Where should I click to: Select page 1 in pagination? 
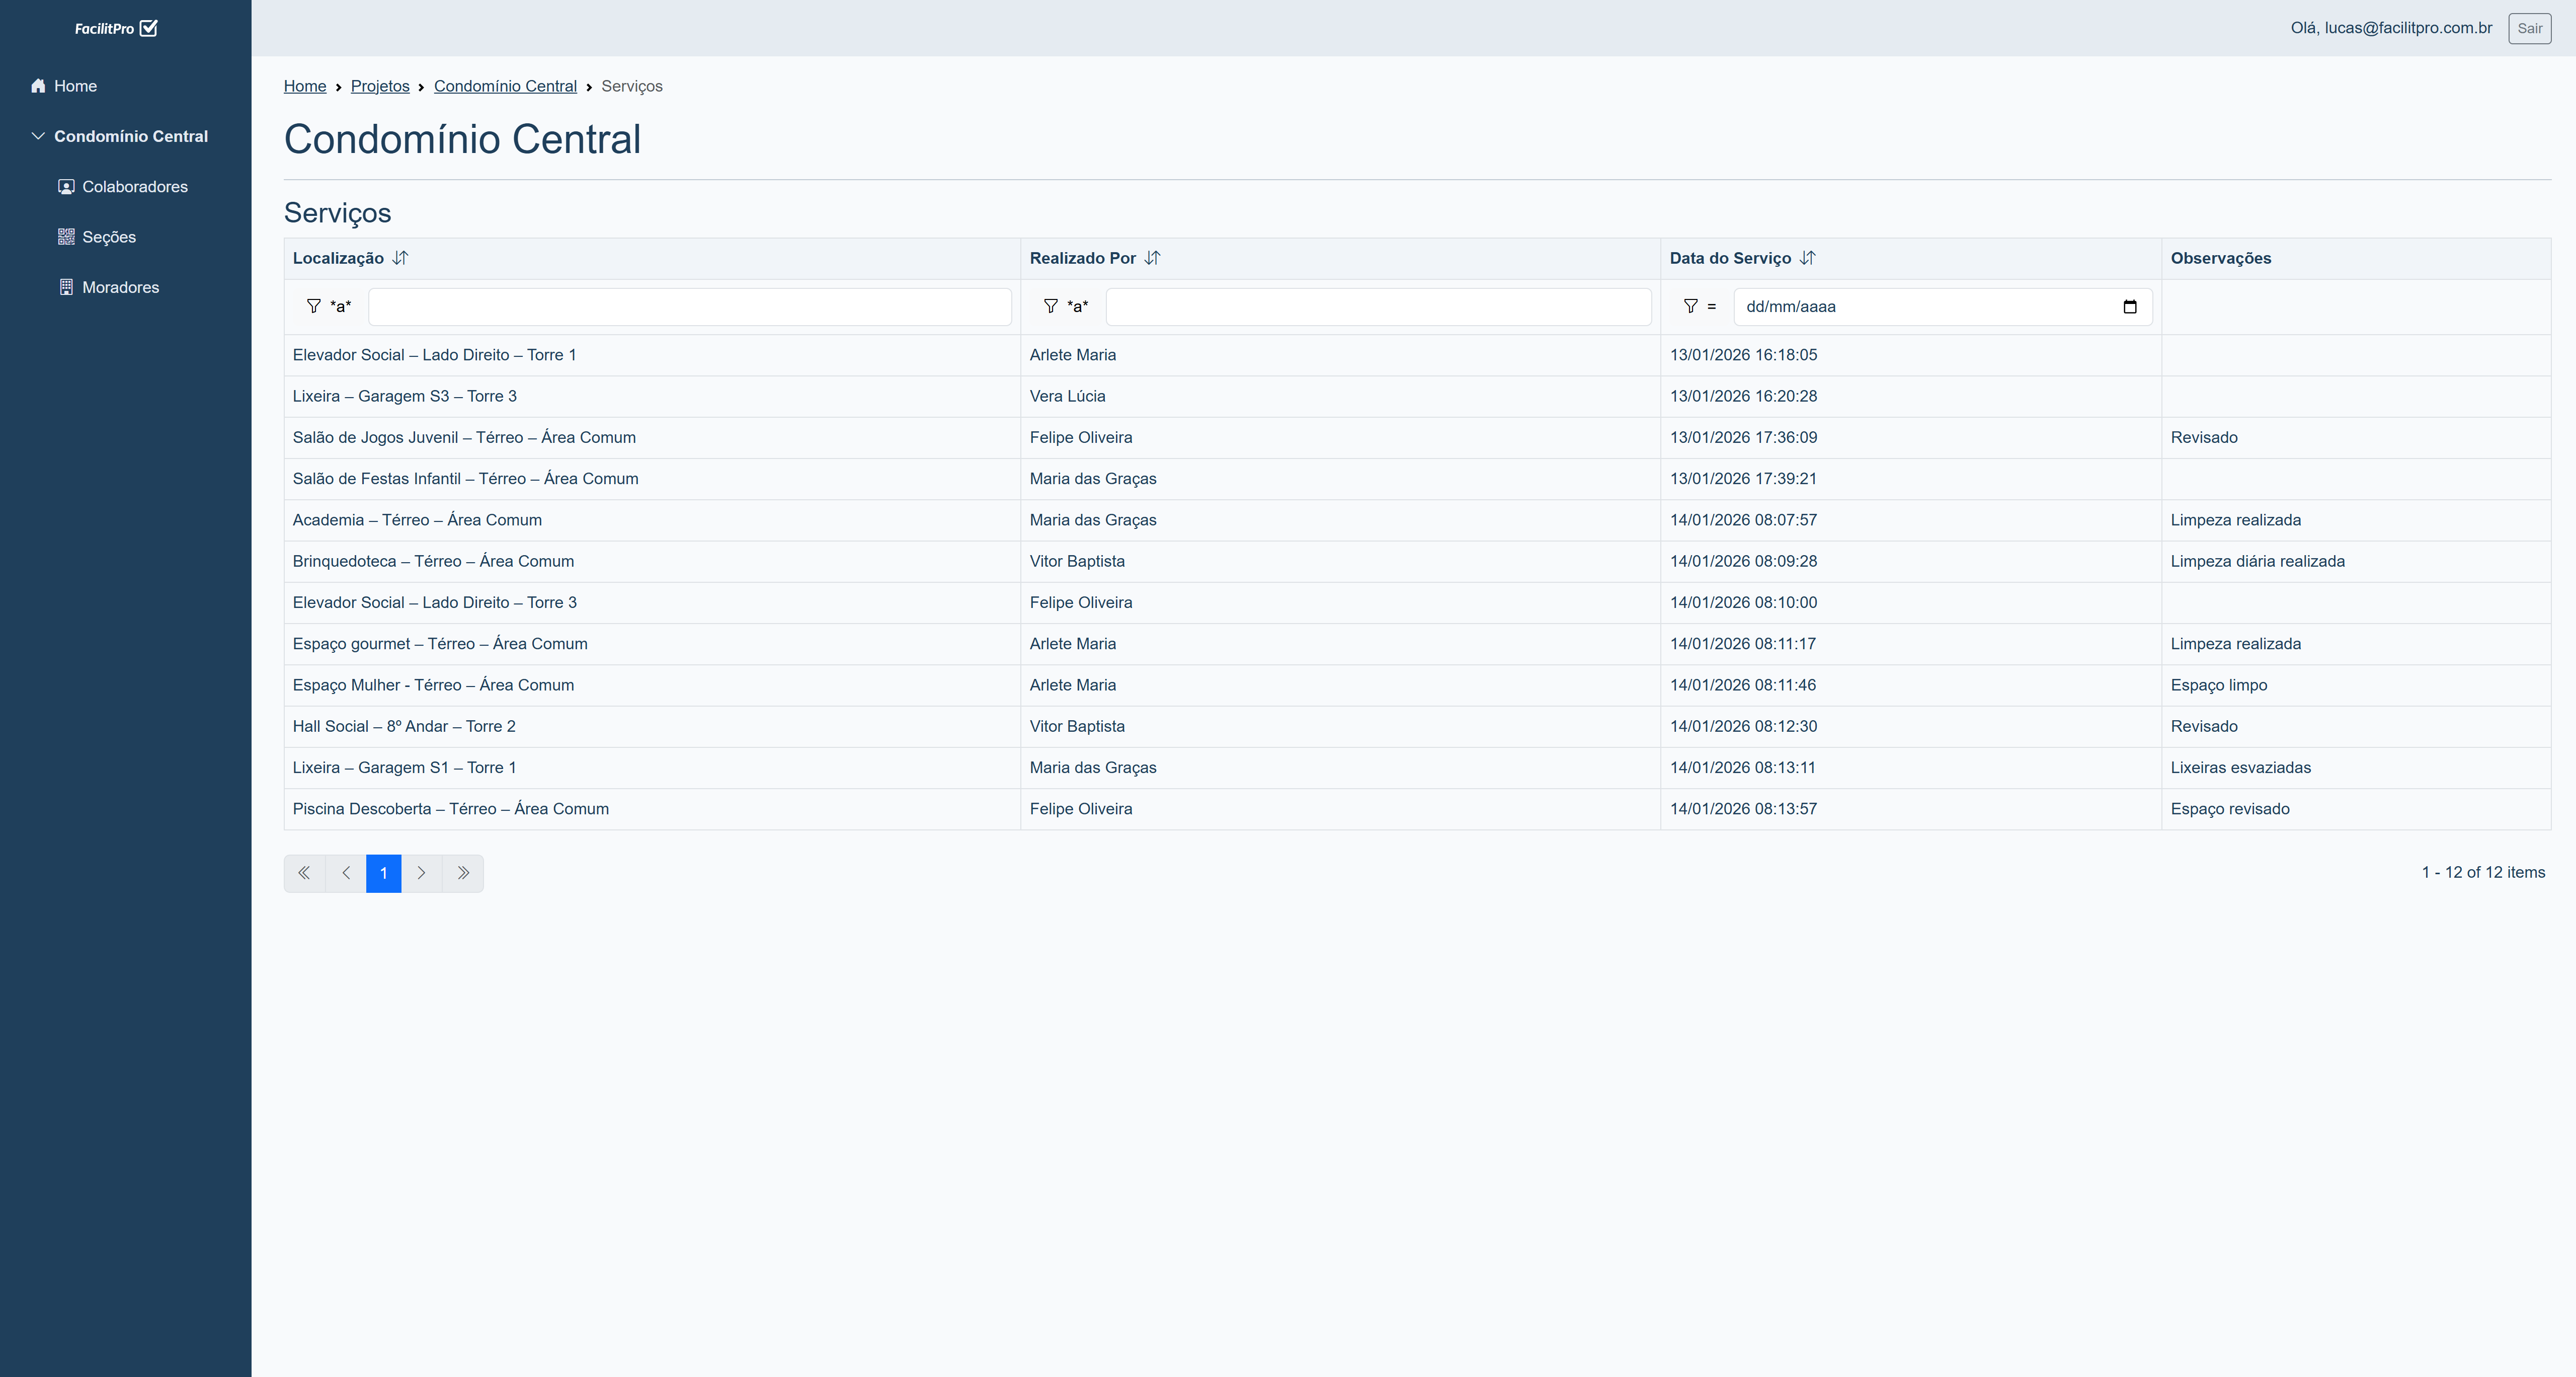click(383, 873)
